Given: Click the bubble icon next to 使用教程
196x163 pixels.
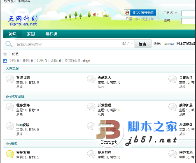Looking at the screenshot, I should click(91, 154).
